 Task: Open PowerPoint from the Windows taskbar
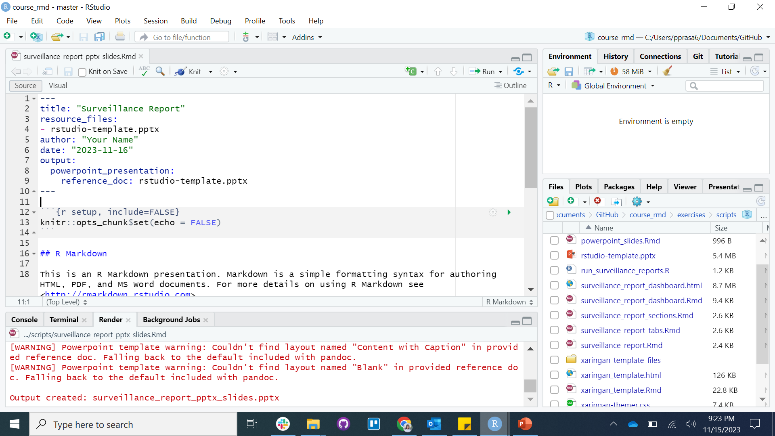525,424
